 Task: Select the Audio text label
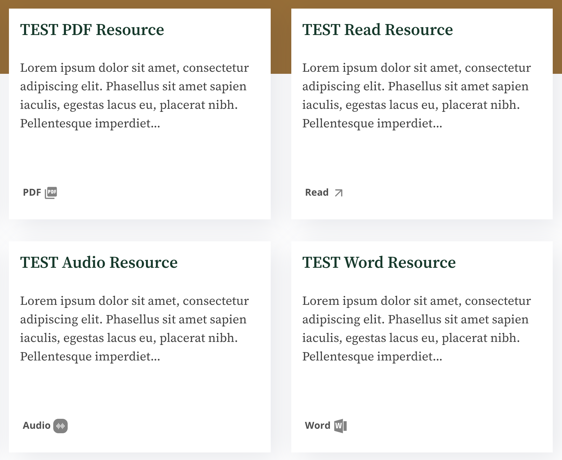click(36, 426)
